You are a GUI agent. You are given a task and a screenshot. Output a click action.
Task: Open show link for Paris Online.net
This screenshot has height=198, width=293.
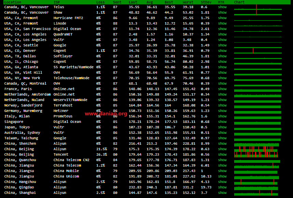(222, 89)
